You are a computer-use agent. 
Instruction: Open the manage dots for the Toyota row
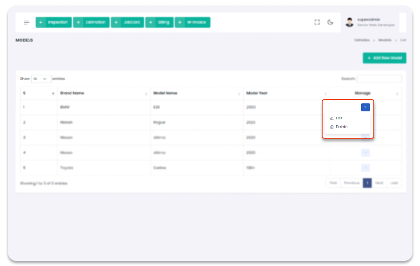pyautogui.click(x=365, y=168)
